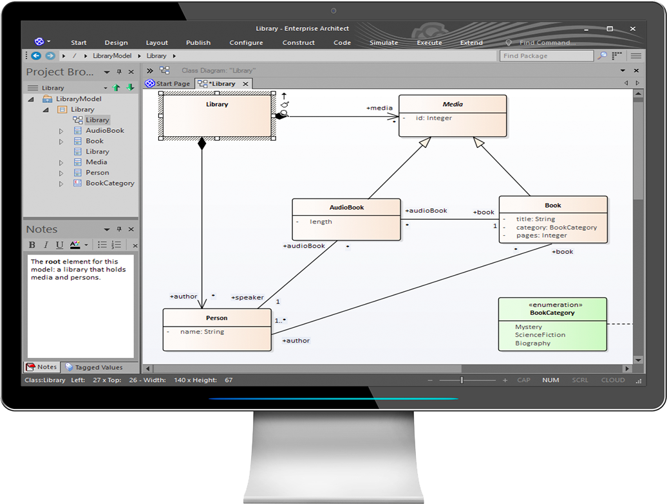Expand the AudioBook tree node
This screenshot has width=667, height=504.
[61, 131]
